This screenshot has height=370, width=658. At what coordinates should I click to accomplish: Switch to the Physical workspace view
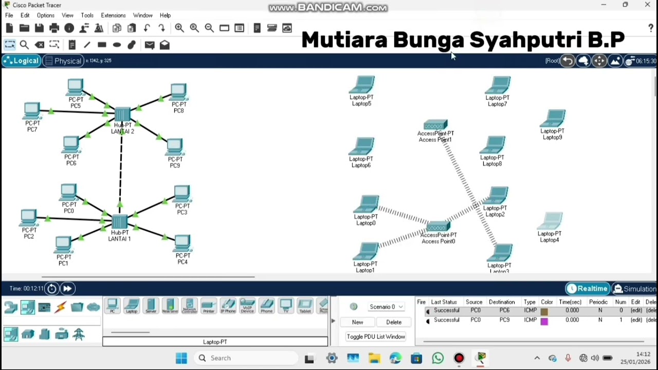click(63, 61)
